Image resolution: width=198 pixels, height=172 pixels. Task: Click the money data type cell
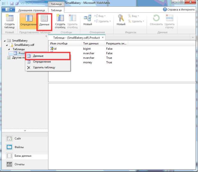click(88, 62)
